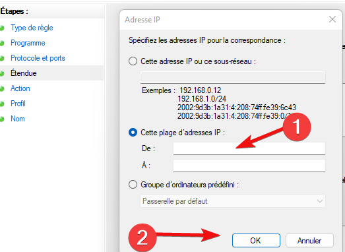The width and height of the screenshot is (345, 252).
Task: Open the Action step
Action: point(20,88)
